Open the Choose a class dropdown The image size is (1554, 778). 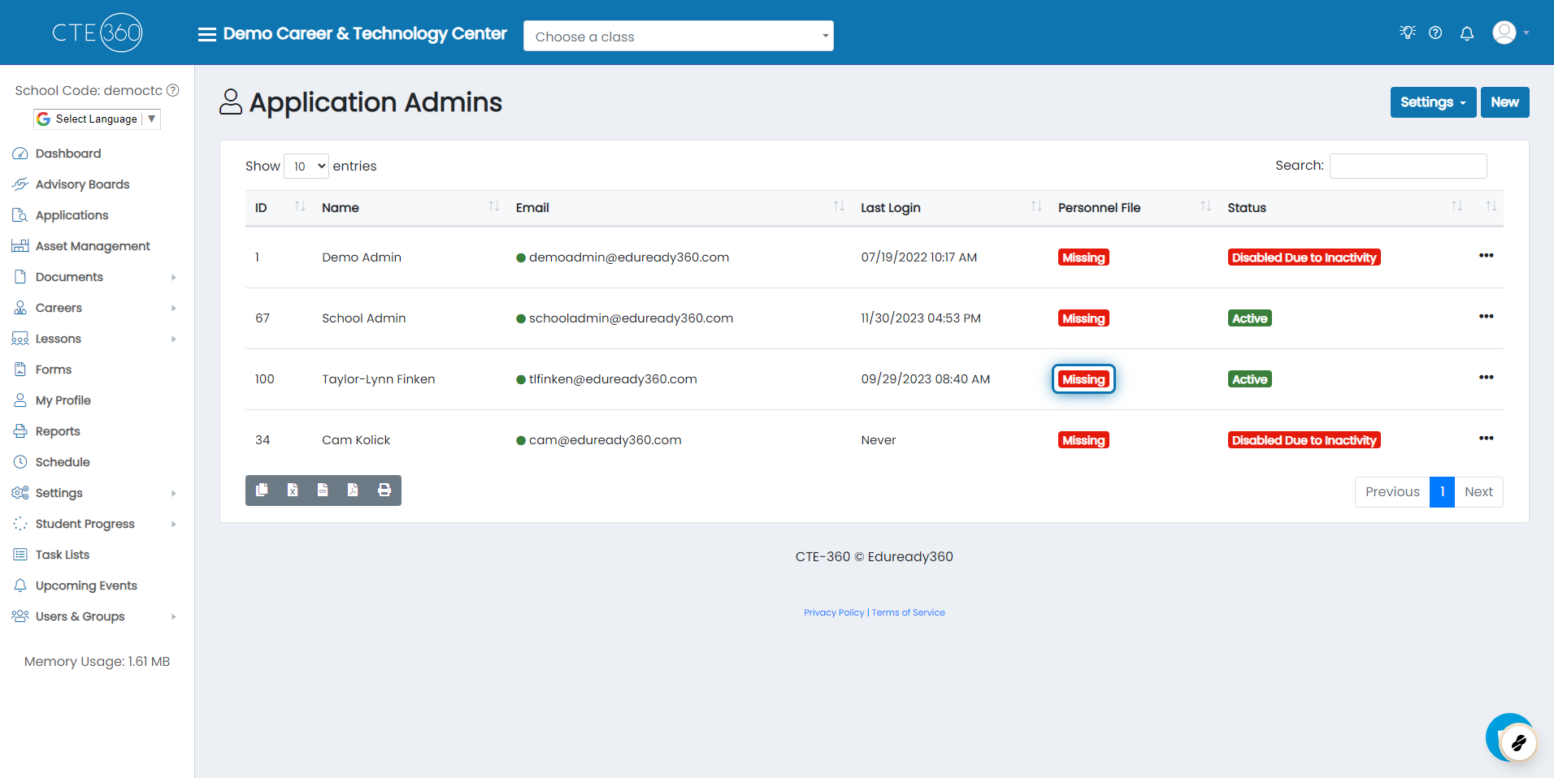click(x=678, y=37)
